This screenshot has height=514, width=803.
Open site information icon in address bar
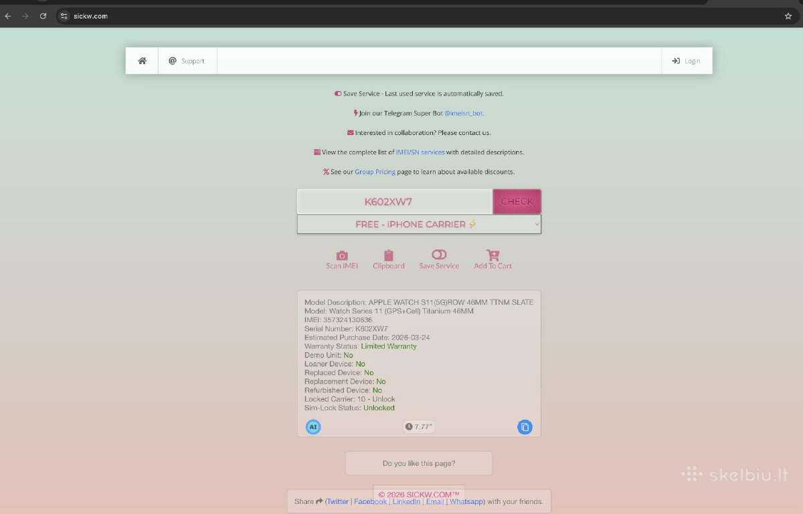64,16
